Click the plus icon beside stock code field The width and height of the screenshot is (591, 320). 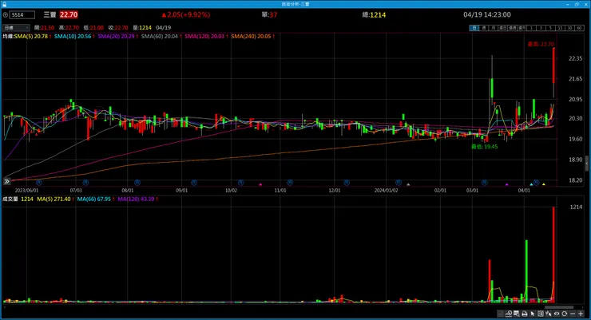click(x=6, y=14)
